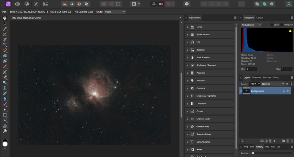Select the Dodge Brush tool

5,83
